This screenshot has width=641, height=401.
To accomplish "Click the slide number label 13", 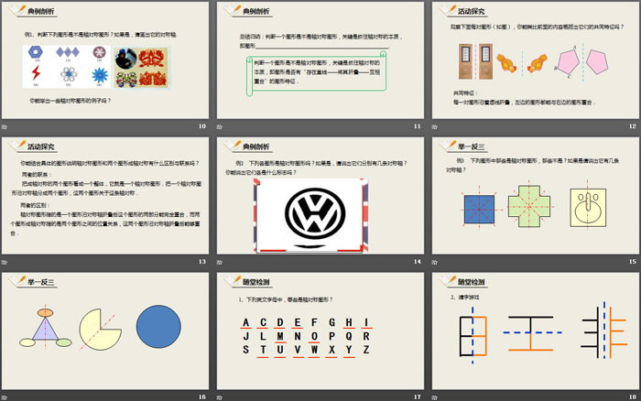I will (202, 262).
